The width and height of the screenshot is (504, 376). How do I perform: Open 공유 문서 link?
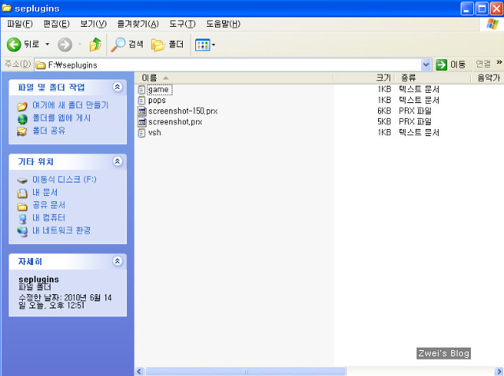49,205
